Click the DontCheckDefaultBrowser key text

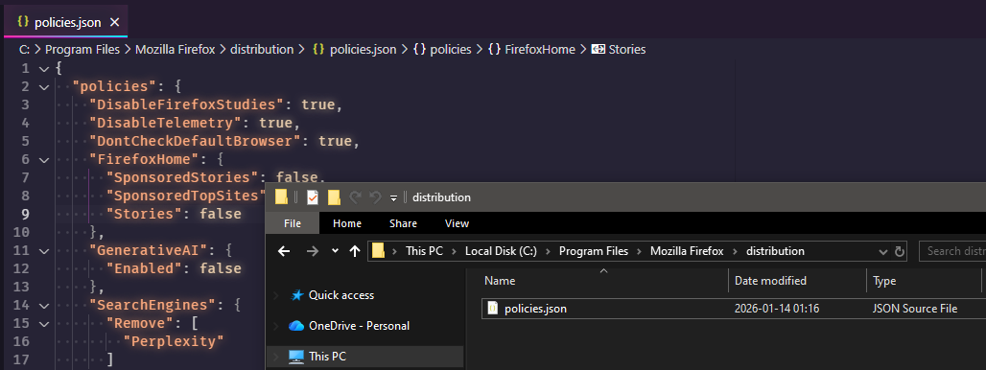(195, 141)
